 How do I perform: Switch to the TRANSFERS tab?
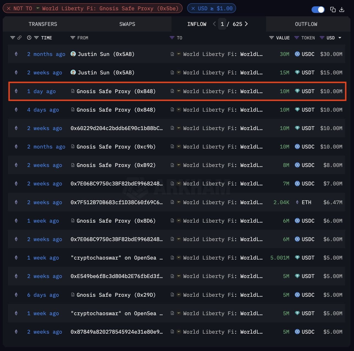point(43,24)
